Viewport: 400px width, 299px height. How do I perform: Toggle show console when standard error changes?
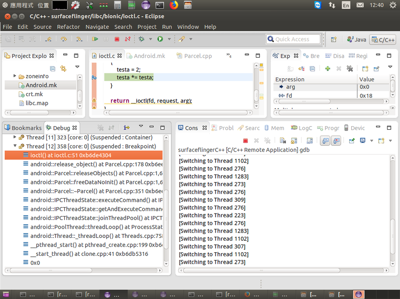pyautogui.click(x=336, y=141)
